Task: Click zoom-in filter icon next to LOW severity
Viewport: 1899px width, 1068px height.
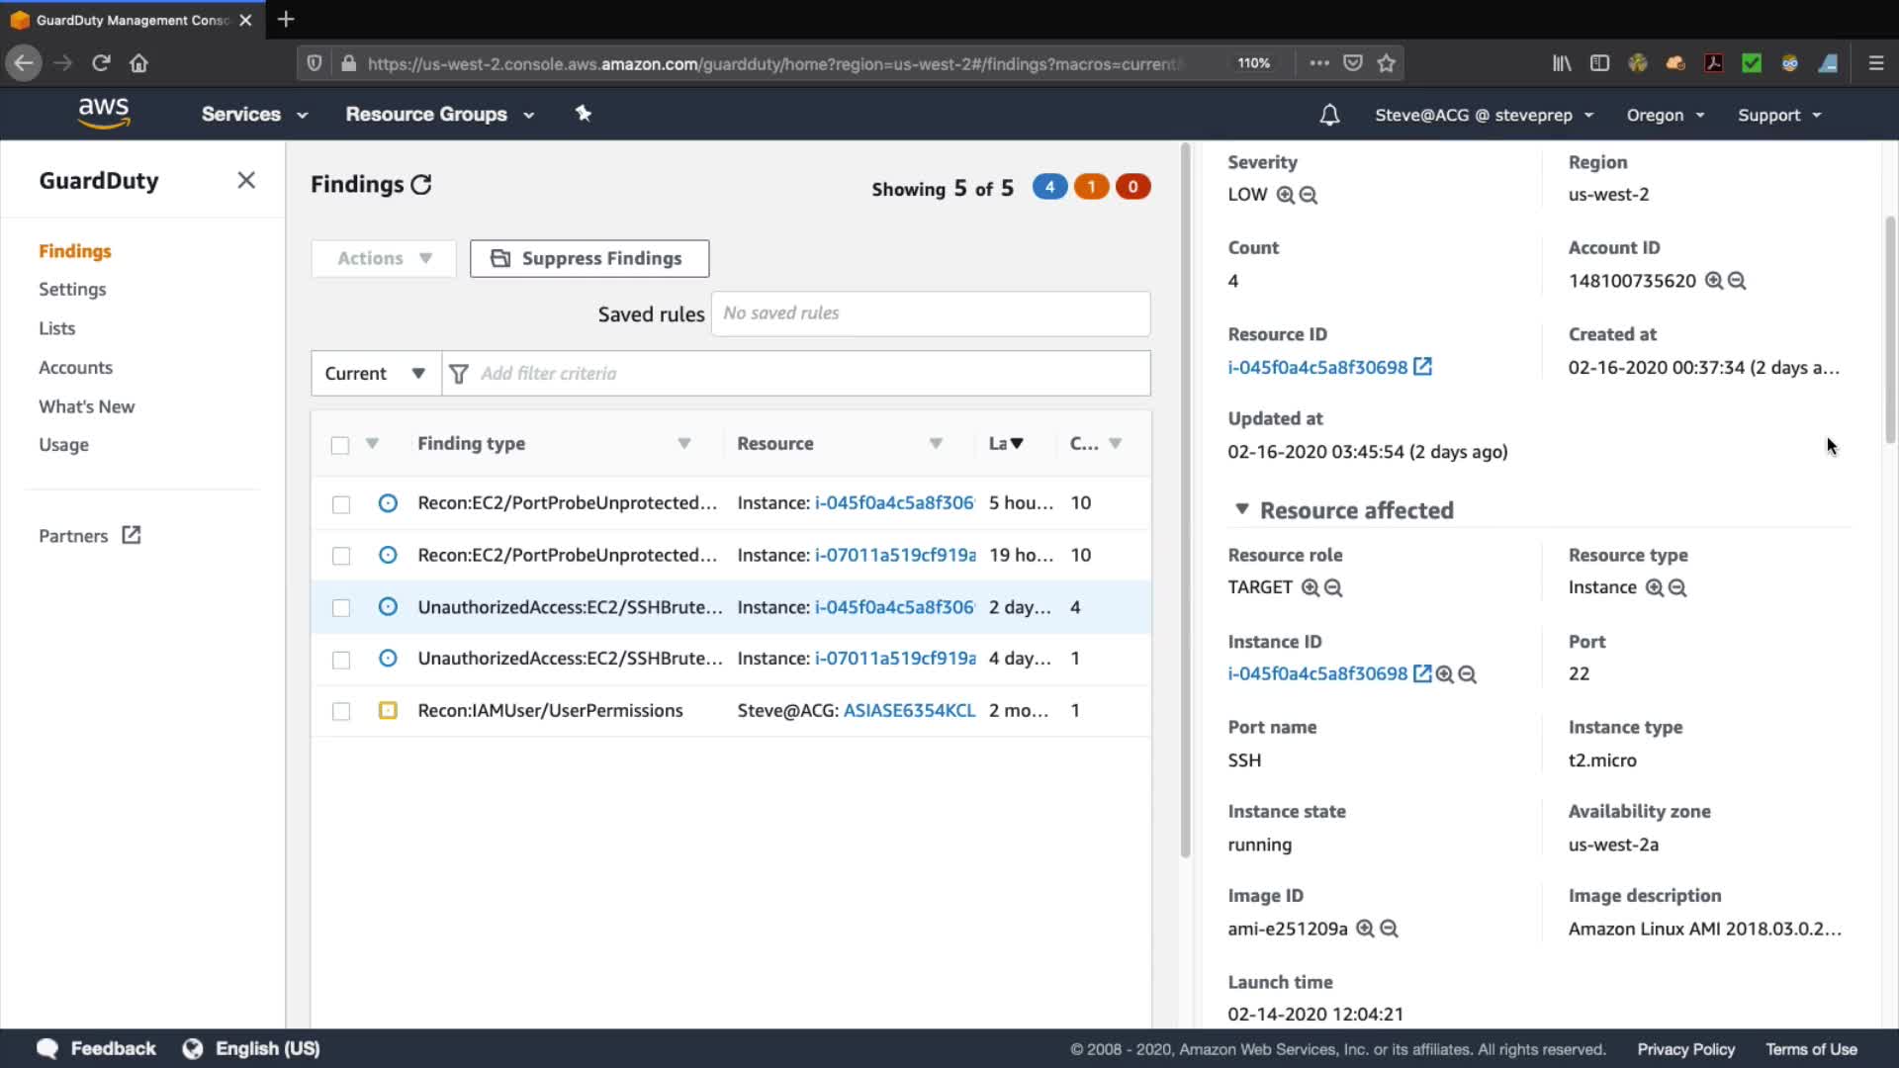Action: point(1285,195)
